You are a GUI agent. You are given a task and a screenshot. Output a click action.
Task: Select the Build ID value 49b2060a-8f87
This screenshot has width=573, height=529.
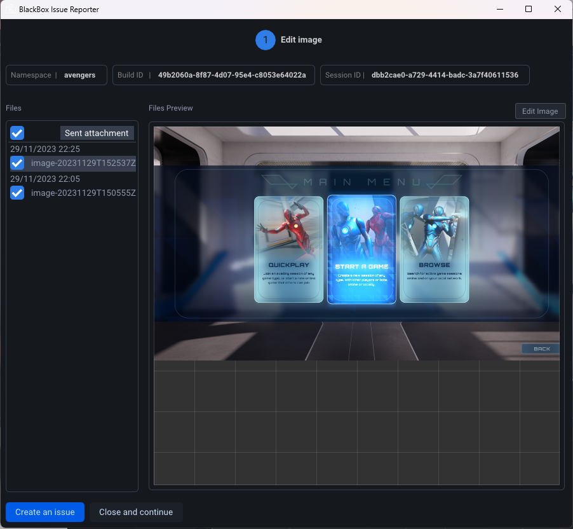(232, 75)
